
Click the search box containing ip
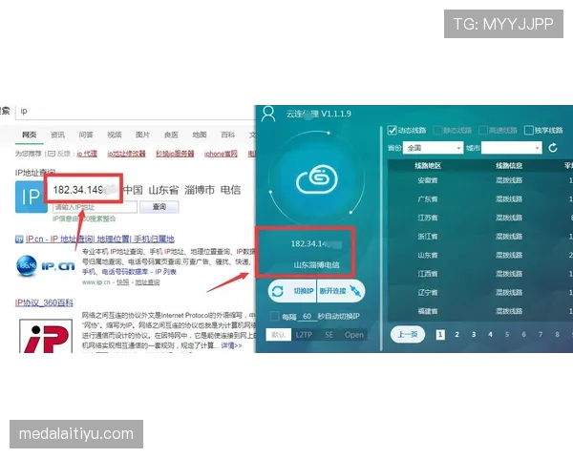click(136, 112)
